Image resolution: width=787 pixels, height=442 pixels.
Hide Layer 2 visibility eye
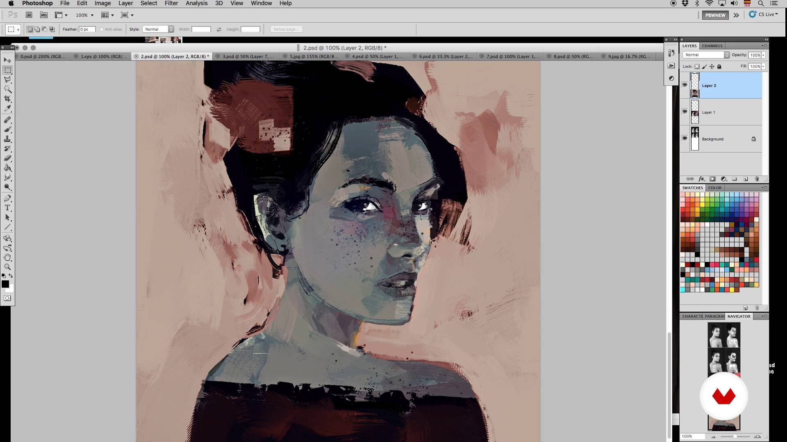[x=685, y=85]
